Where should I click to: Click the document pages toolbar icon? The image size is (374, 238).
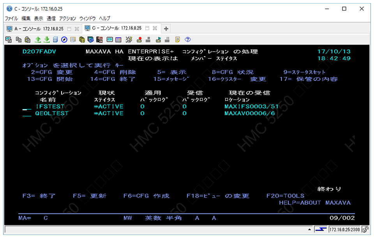pos(73,40)
